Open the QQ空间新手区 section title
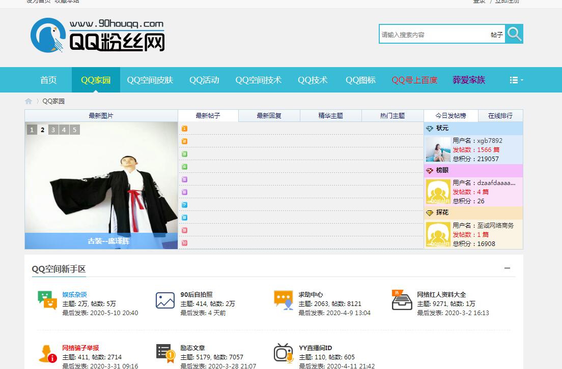The image size is (562, 369). [59, 269]
